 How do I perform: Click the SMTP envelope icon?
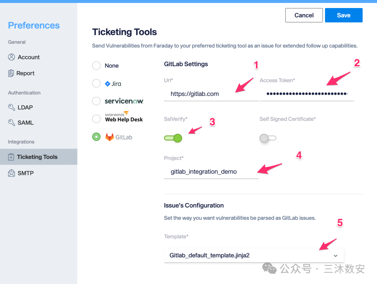click(12, 173)
